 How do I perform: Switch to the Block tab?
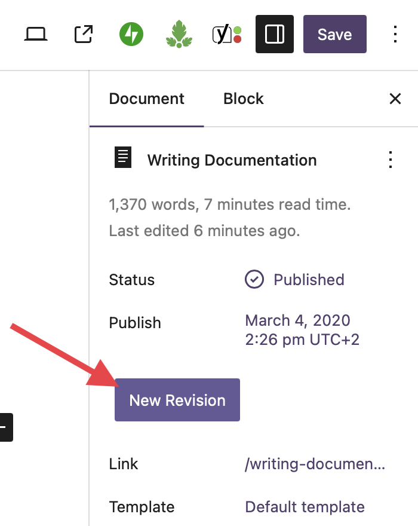244,99
